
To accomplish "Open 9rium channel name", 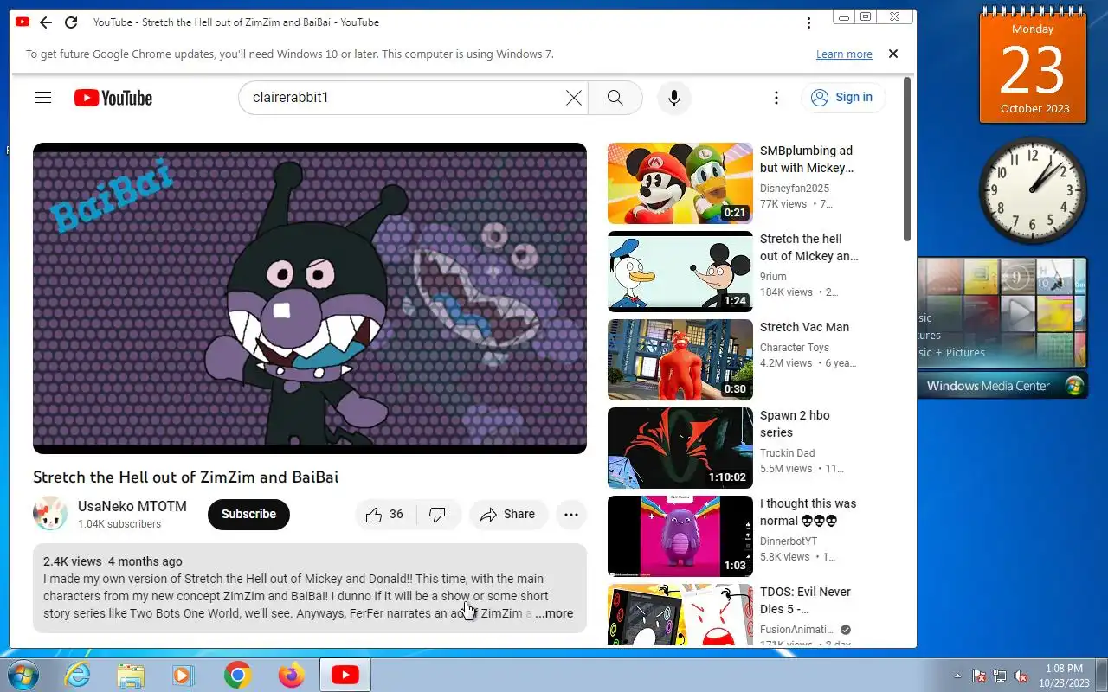I will [x=773, y=277].
